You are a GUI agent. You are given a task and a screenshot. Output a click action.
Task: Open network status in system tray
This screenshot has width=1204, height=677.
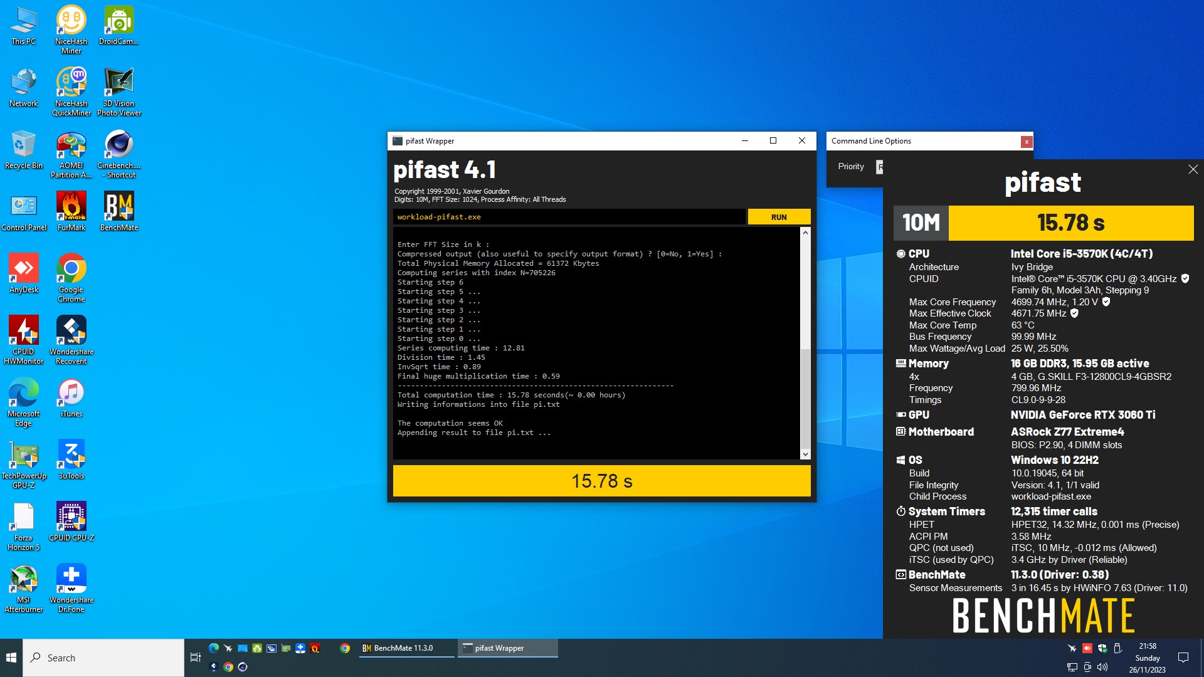click(1072, 667)
